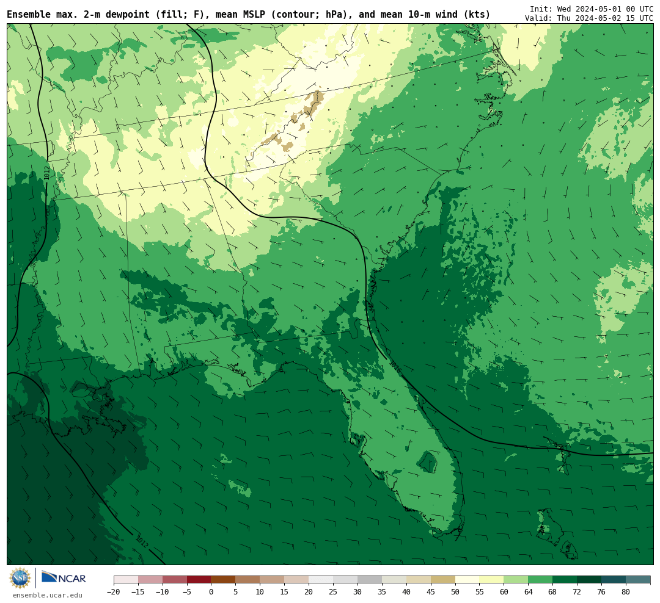The width and height of the screenshot is (660, 603).
Task: Click the 1012 contour label in the Gulf
Action: 142,541
